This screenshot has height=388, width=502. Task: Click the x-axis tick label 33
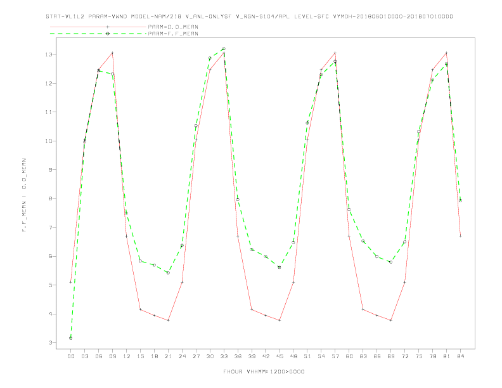coord(224,356)
